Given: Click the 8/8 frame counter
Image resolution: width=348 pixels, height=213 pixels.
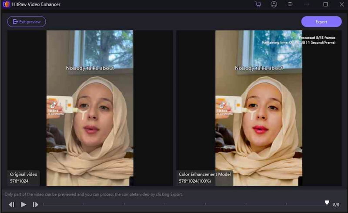Looking at the screenshot, I should [336, 205].
